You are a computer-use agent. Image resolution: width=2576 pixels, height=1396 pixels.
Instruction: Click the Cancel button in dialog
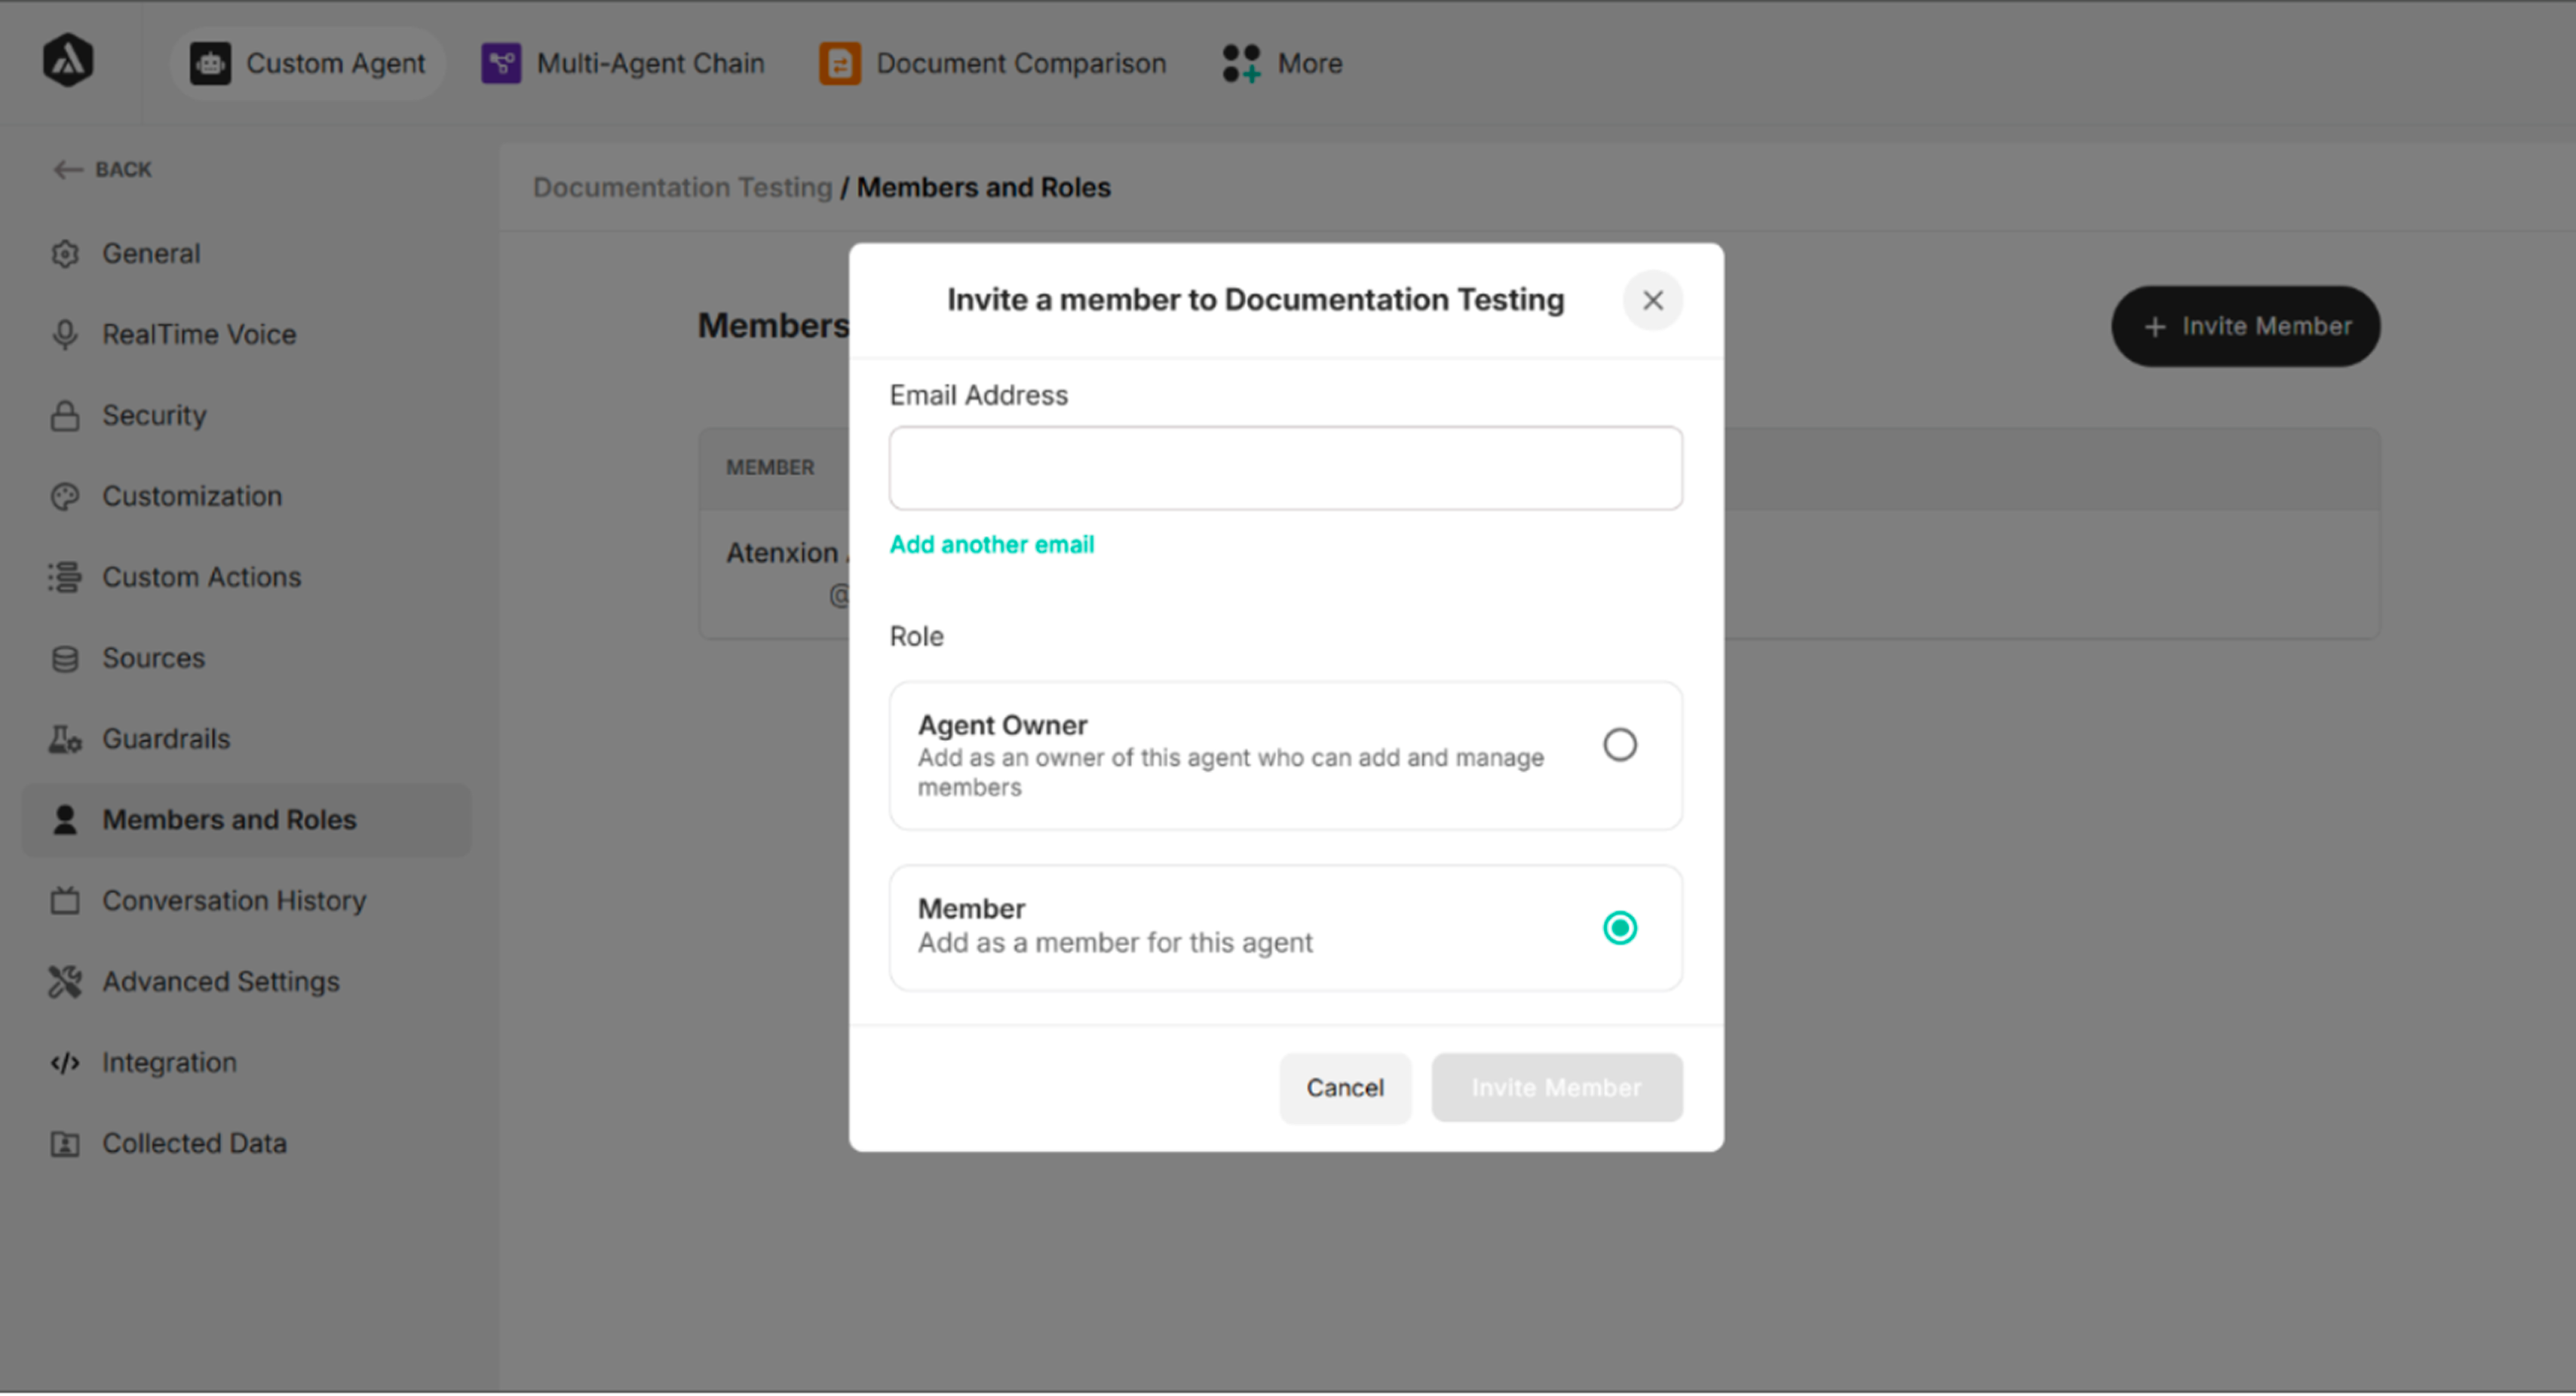1345,1088
